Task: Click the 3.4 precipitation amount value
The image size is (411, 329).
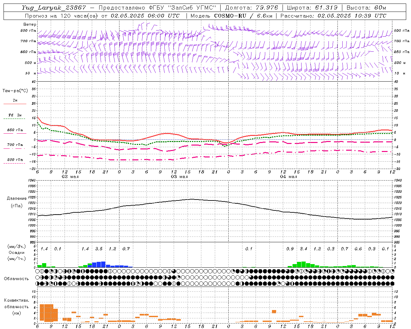Action: [303, 249]
